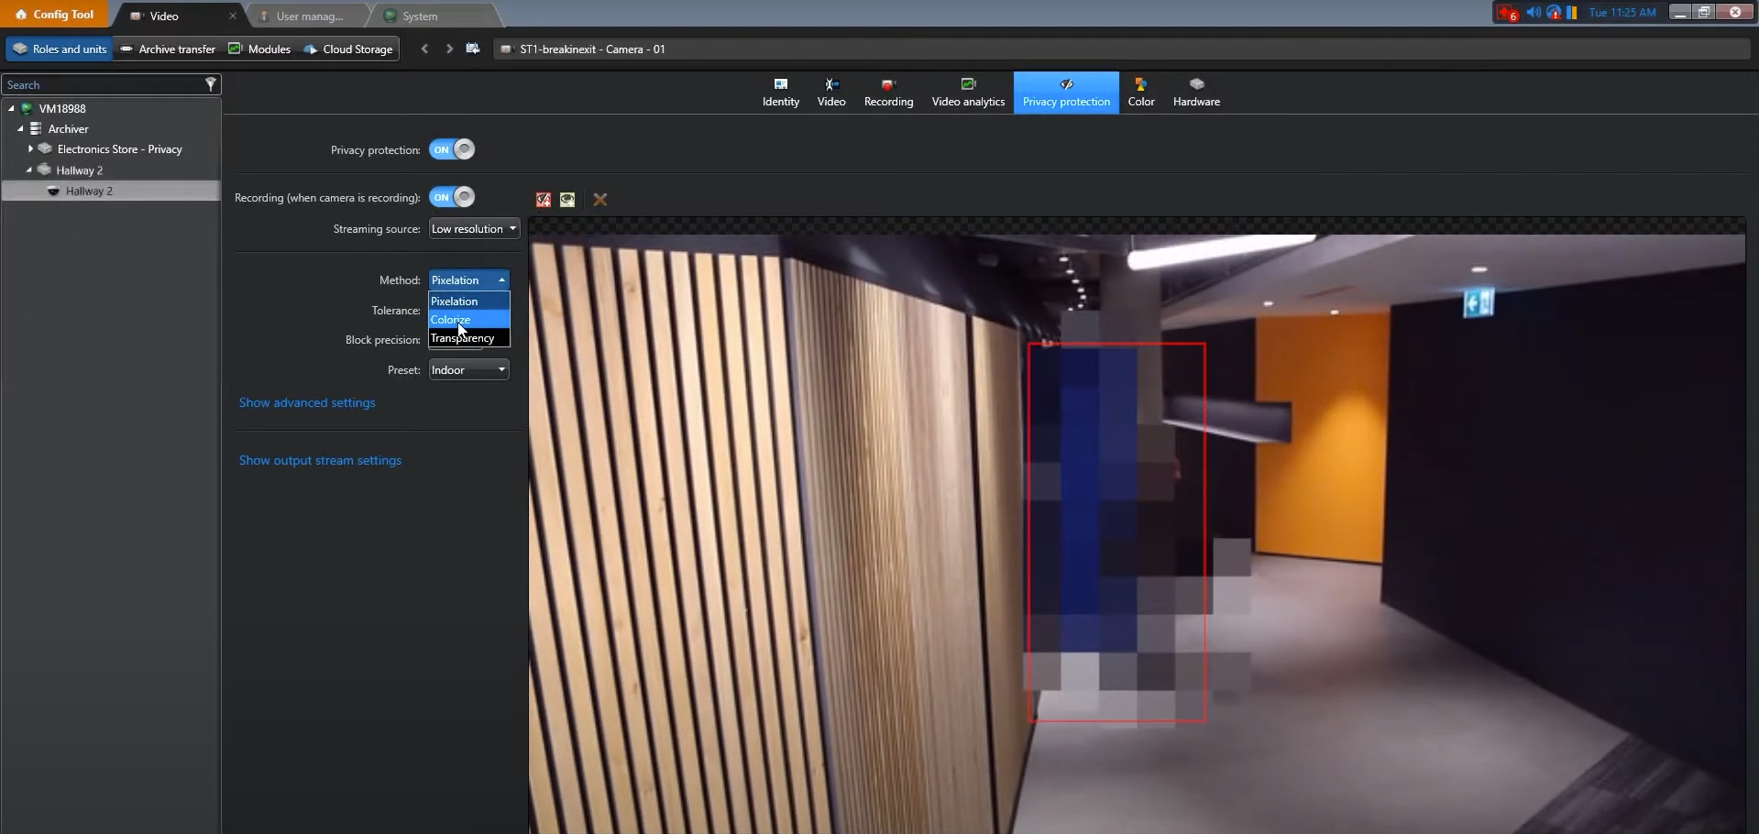Click the add privacy zone icon
Image resolution: width=1759 pixels, height=834 pixels.
pos(544,200)
